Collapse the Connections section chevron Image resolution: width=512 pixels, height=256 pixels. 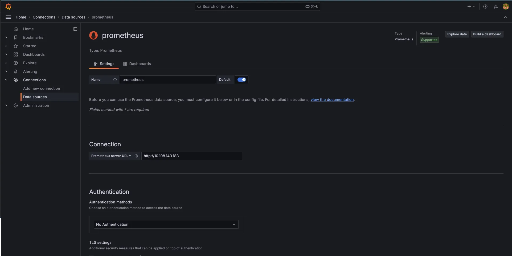coord(6,80)
